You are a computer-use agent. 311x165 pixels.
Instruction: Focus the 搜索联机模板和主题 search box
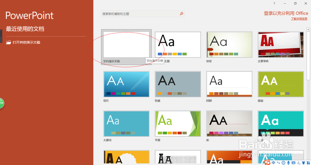click(143, 14)
